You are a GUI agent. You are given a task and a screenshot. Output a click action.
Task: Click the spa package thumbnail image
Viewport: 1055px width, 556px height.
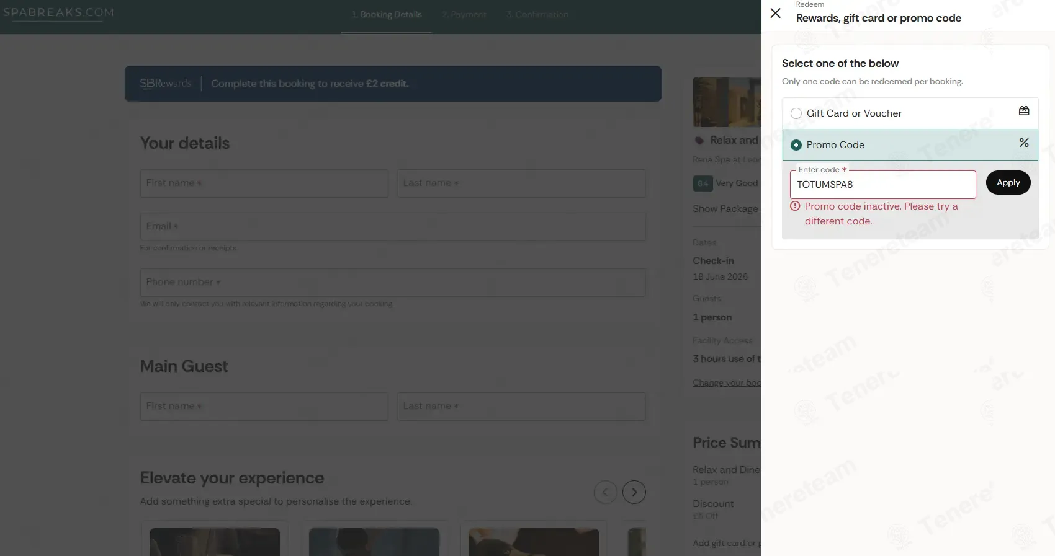coord(727,102)
